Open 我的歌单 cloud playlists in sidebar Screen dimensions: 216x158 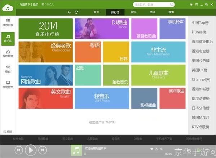pos(8,54)
